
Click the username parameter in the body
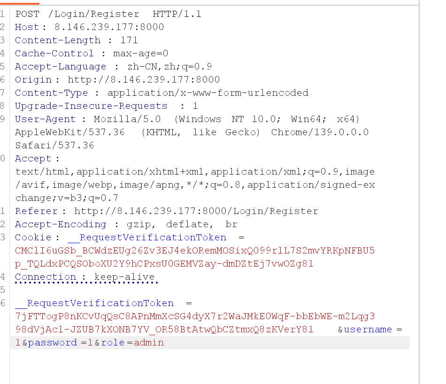[x=368, y=330]
